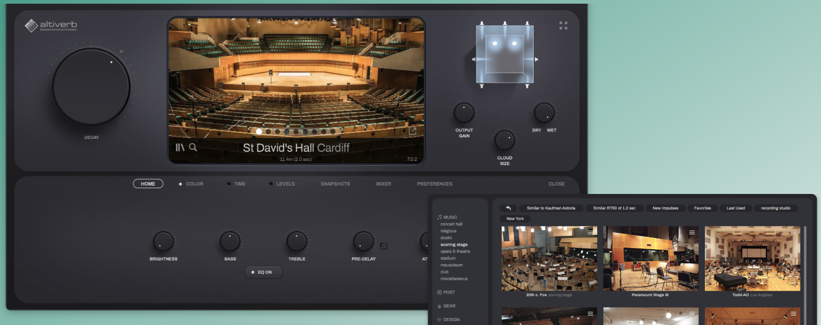Select 'miscellaneous' in the browser sidebar
The image size is (821, 325).
(x=454, y=279)
